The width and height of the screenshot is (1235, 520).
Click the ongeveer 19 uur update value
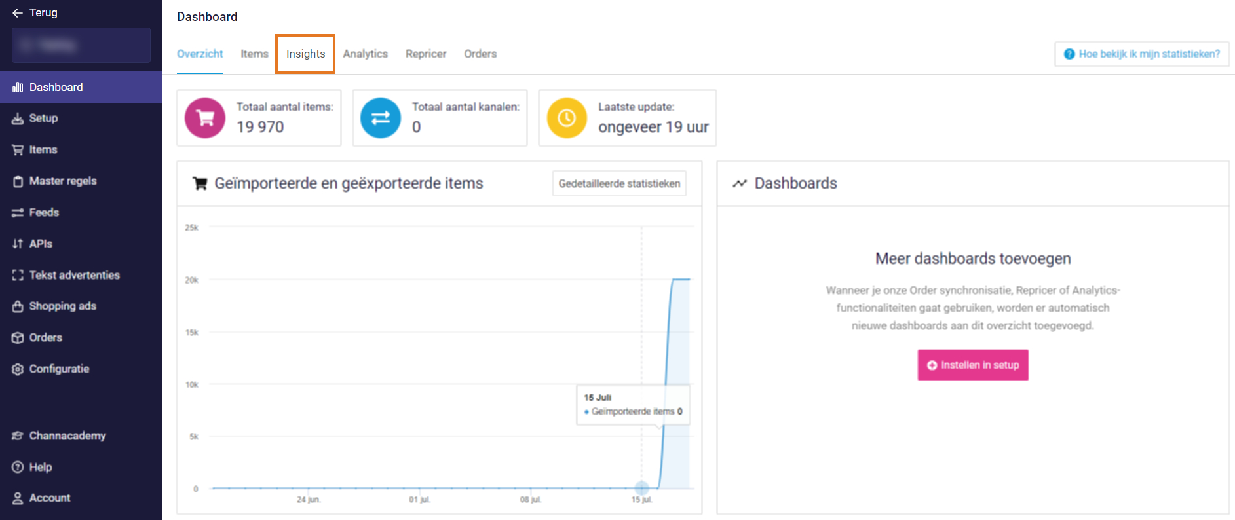[x=653, y=127]
